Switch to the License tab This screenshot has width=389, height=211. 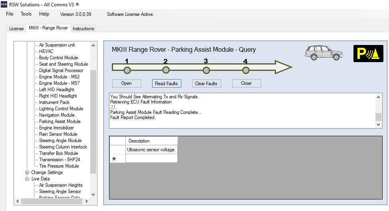(x=16, y=28)
